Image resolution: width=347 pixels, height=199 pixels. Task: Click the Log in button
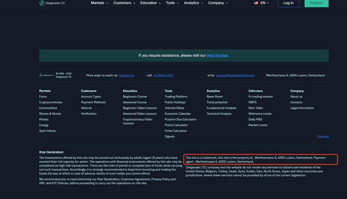coord(288,3)
